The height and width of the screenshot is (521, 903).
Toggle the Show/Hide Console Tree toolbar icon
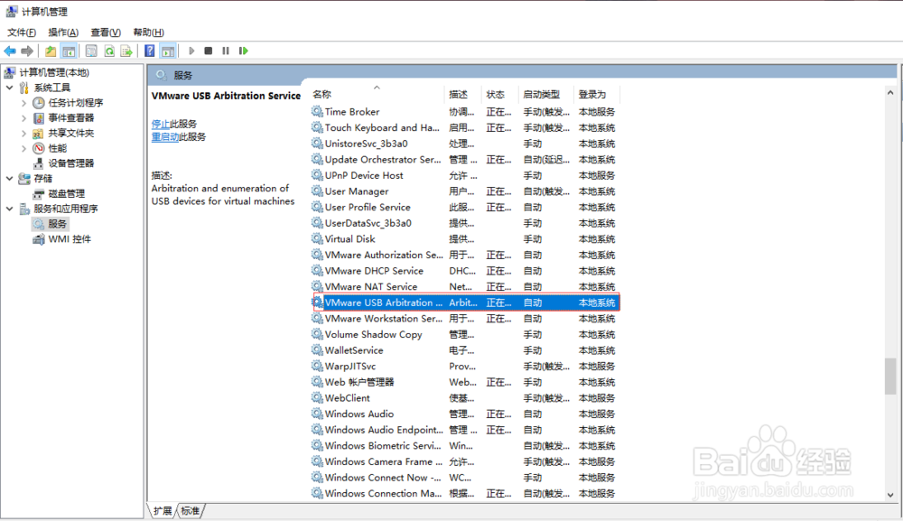tap(69, 51)
